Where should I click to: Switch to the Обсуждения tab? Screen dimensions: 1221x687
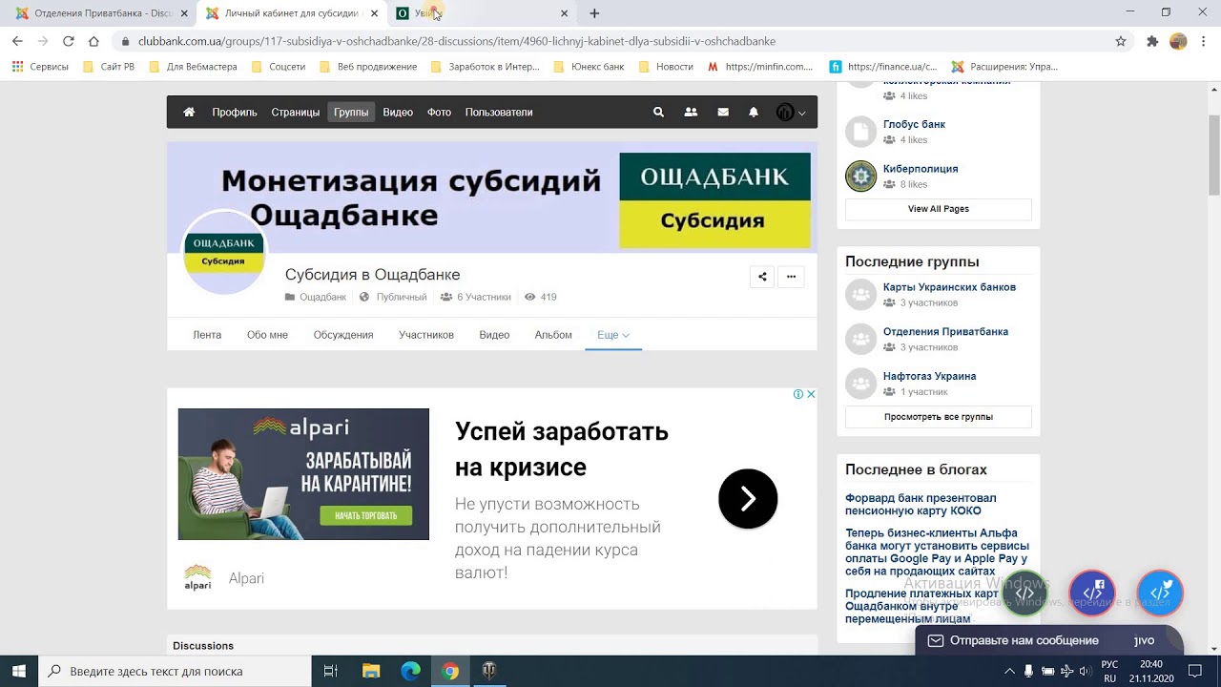[x=343, y=335]
